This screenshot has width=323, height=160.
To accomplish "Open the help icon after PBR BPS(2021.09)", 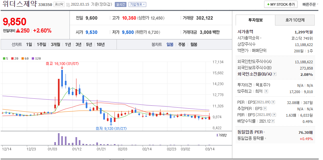I will (274, 115).
